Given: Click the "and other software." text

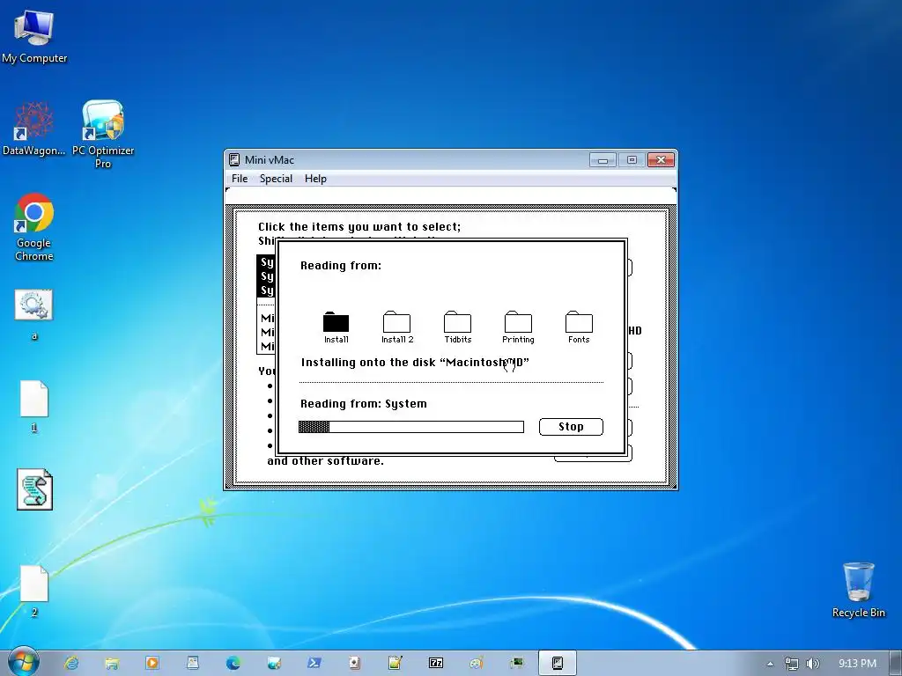Looking at the screenshot, I should click(325, 461).
